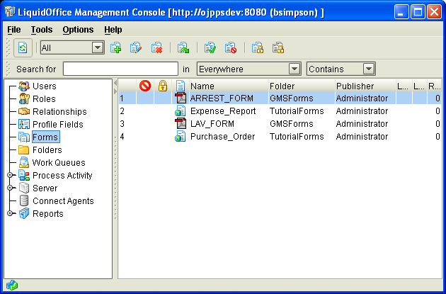Click the refresh icon in the toolbar
The width and height of the screenshot is (446, 294).
click(21, 47)
